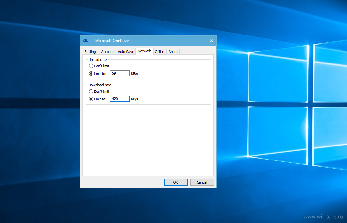Click the download limit field showing 420
The image size is (347, 223).
pos(120,99)
